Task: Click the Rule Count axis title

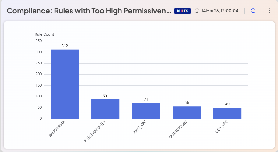Action: 44,34
